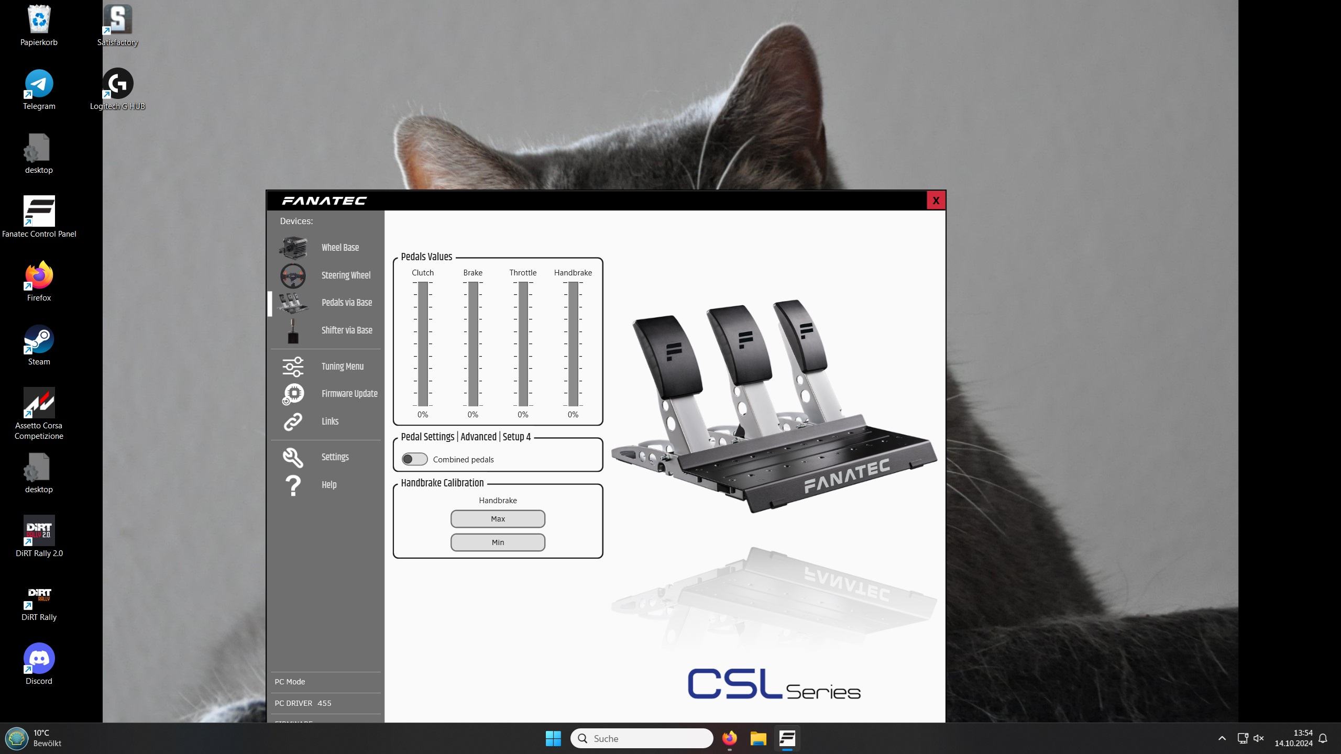Click Shifter via Base label
The image size is (1341, 754).
pos(347,330)
